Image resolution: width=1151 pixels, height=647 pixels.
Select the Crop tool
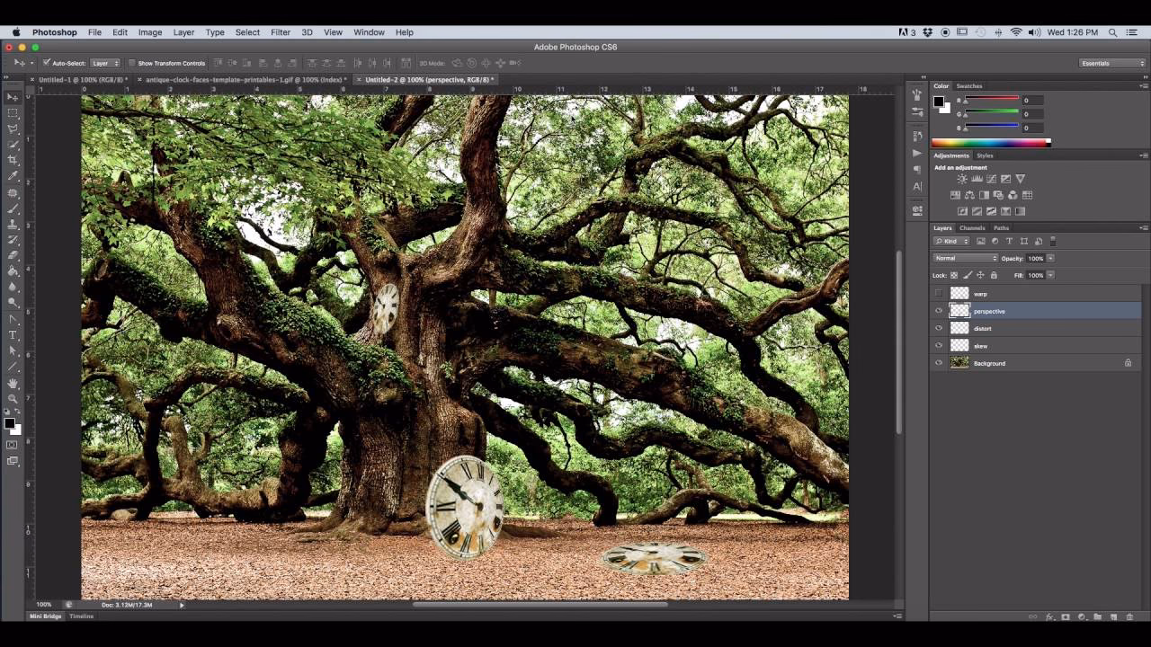click(x=13, y=160)
